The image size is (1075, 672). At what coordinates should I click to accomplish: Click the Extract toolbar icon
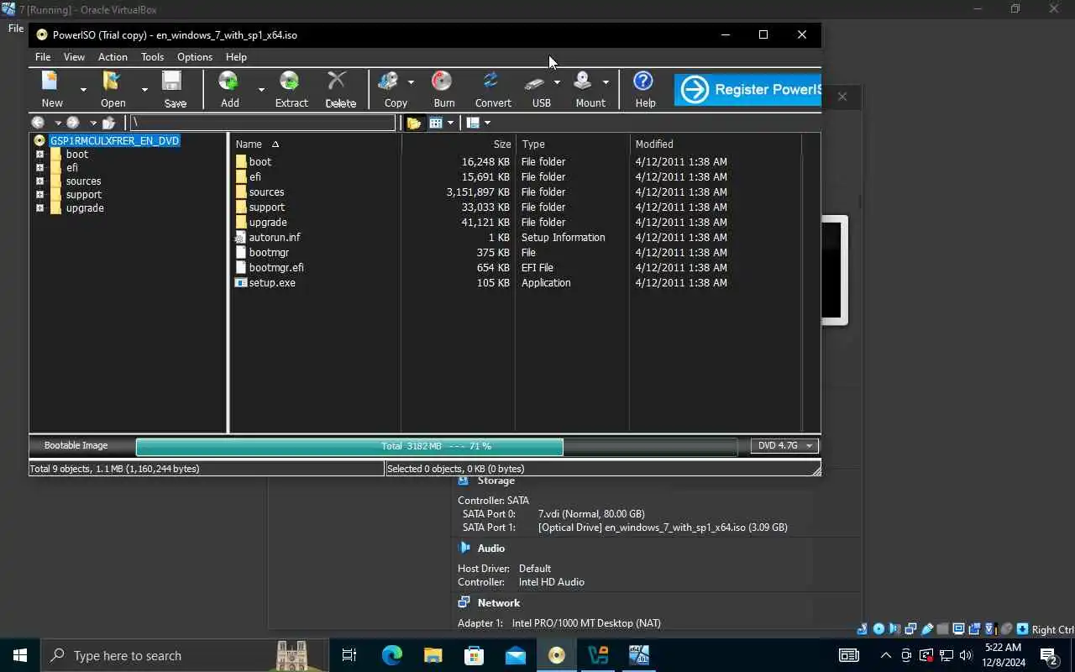click(290, 81)
